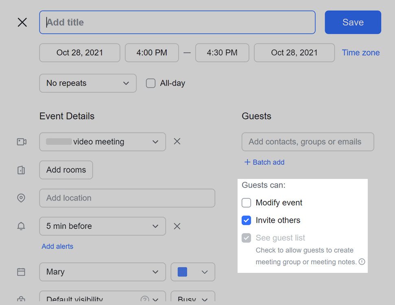Enable the All-day checkbox
The width and height of the screenshot is (395, 305).
coord(151,83)
